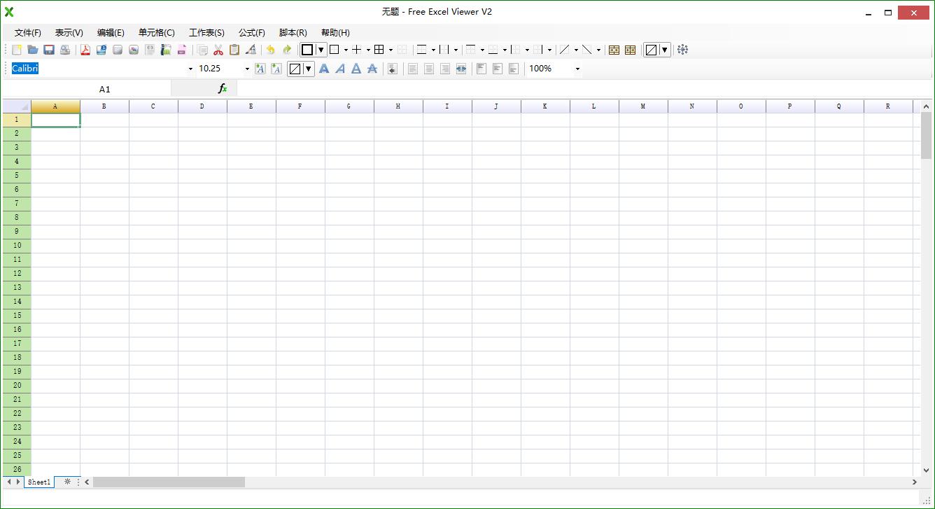Image resolution: width=935 pixels, height=509 pixels.
Task: Click the horizontal scrollbar thumb
Action: click(x=169, y=482)
